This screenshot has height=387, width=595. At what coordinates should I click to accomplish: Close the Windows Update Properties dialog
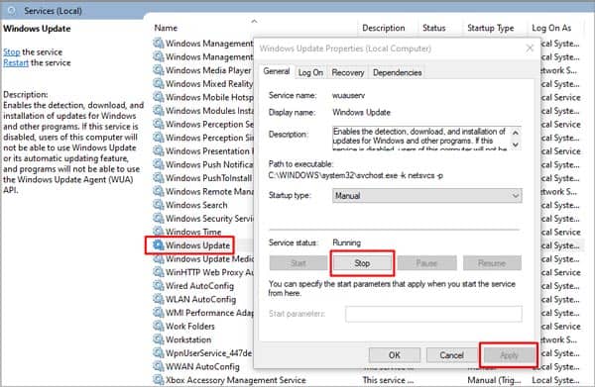(x=530, y=48)
